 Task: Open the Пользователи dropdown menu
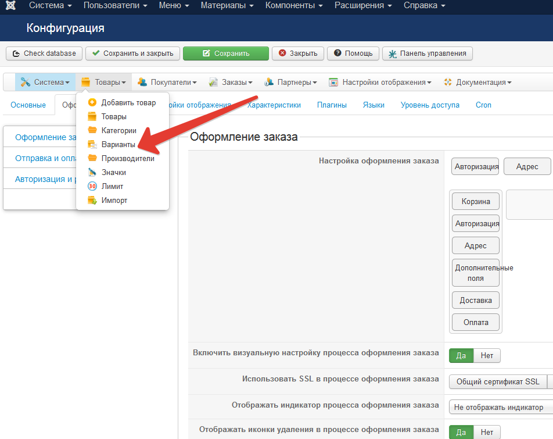click(116, 5)
